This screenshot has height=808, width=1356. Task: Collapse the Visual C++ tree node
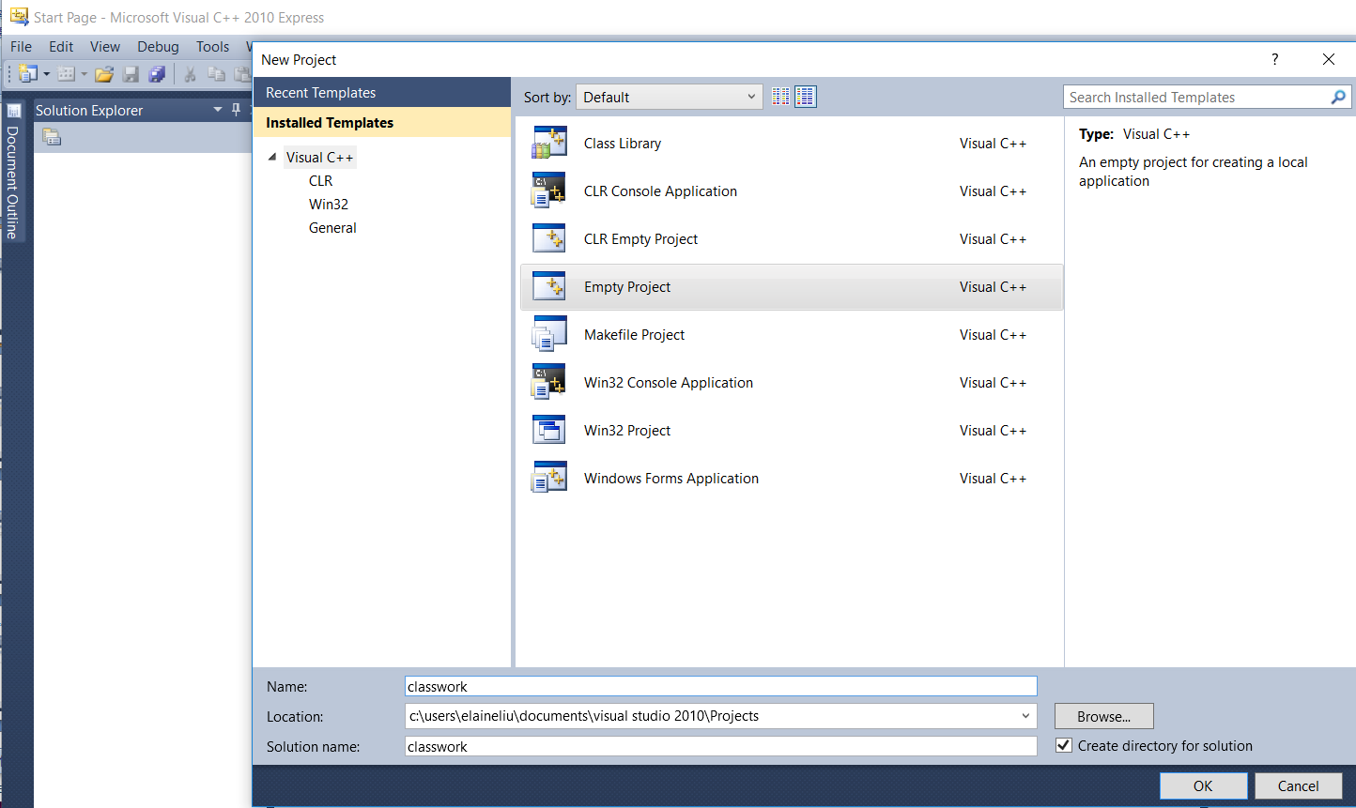point(272,157)
